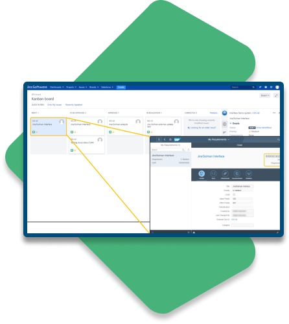289x324 pixels.
Task: Open the Board dropdown button
Action: [x=265, y=95]
